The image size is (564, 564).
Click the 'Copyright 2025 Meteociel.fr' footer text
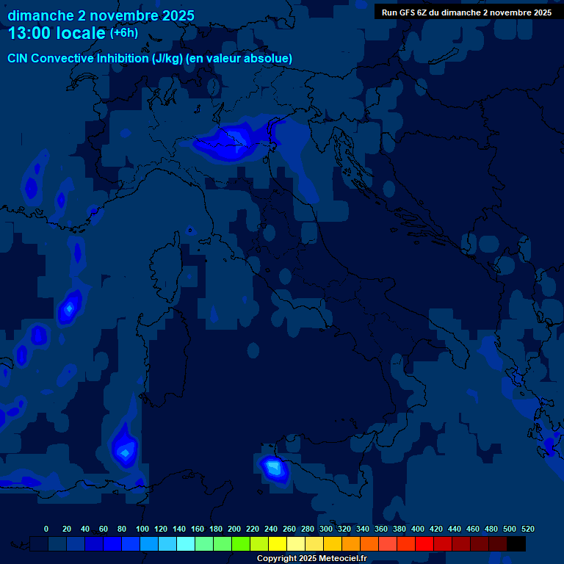(312, 558)
